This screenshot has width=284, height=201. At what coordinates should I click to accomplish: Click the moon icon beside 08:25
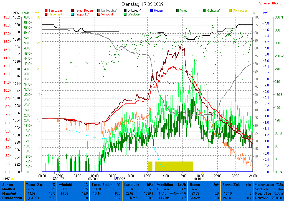(116, 179)
